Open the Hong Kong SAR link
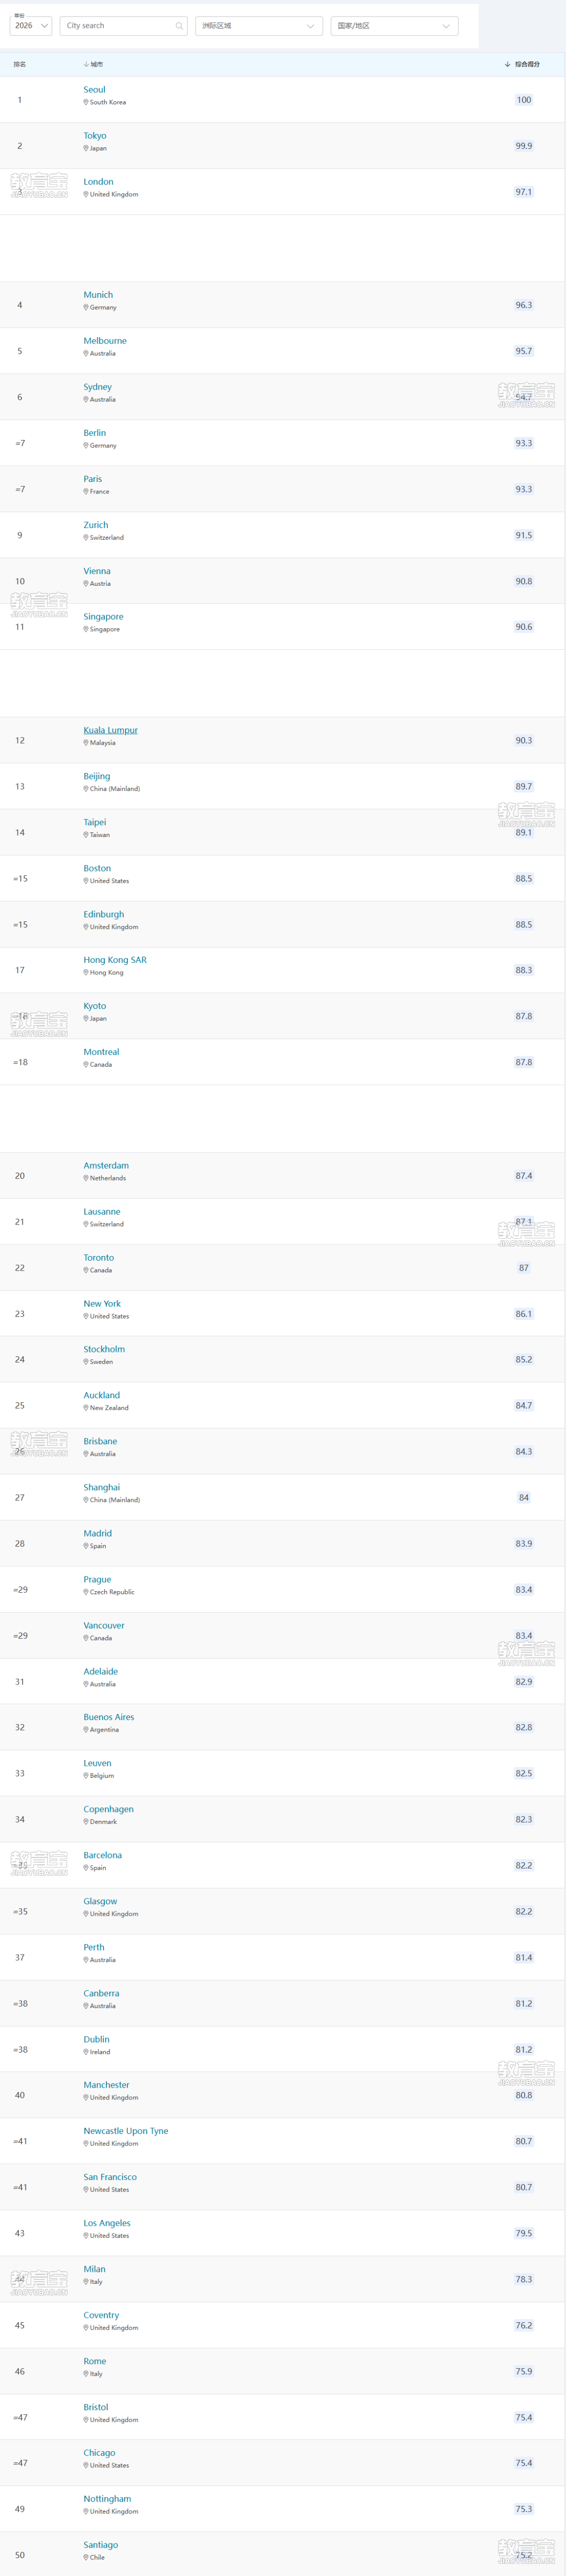566x2576 pixels. point(115,960)
